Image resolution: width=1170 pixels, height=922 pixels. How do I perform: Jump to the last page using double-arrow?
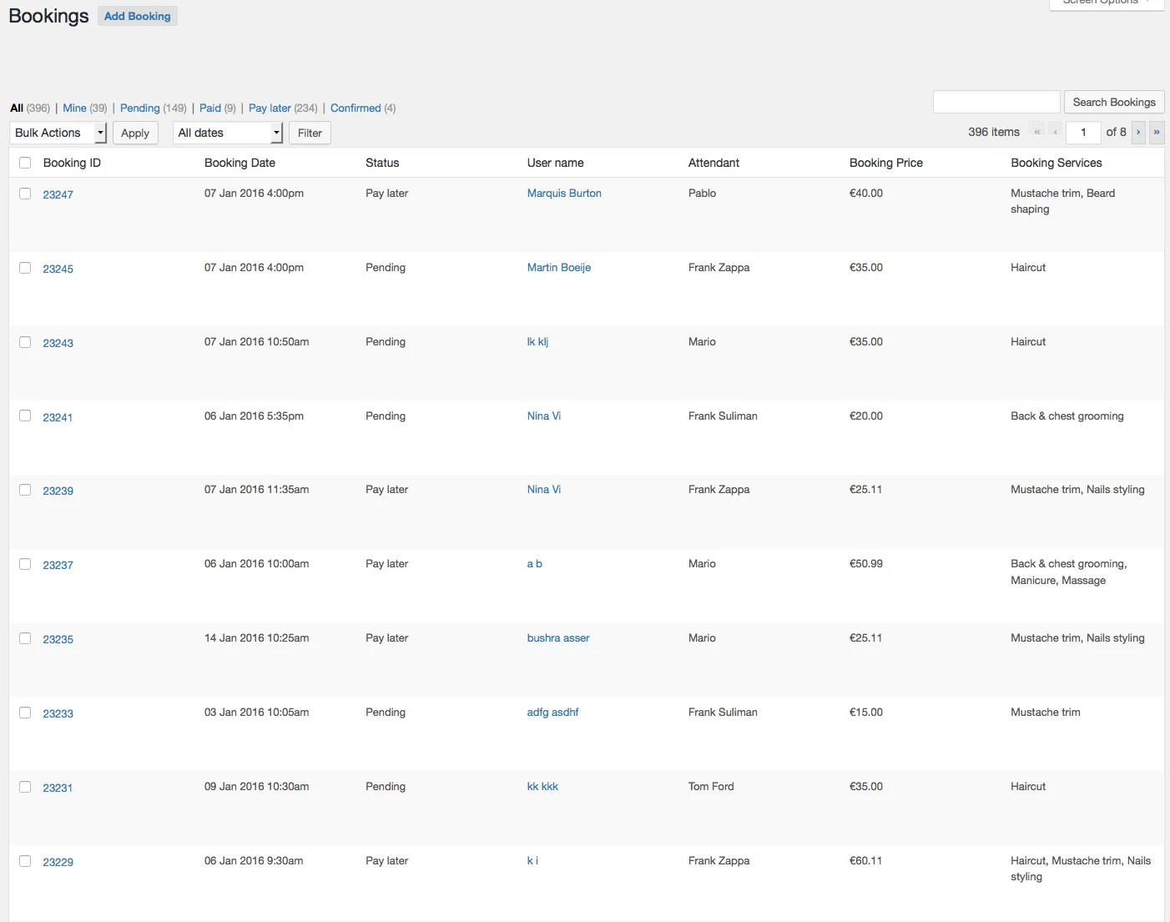point(1157,132)
